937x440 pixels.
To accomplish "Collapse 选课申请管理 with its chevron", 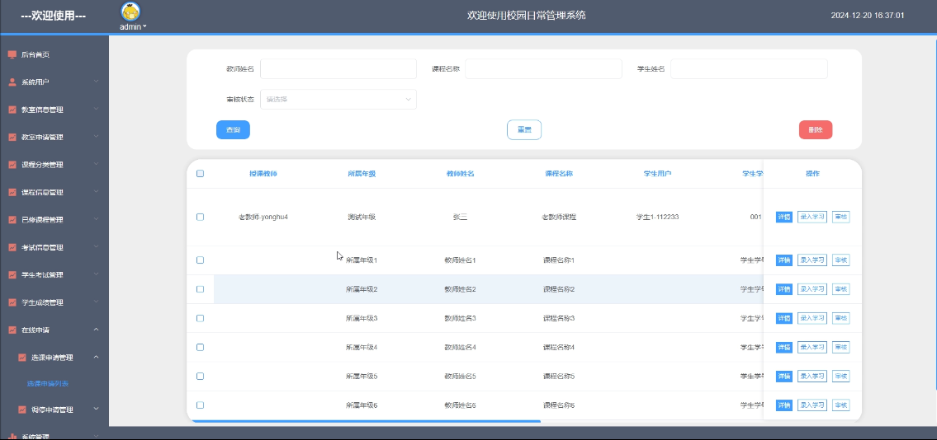I will pos(97,357).
